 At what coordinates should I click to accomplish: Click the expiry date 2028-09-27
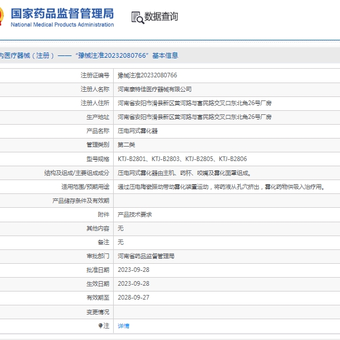pos(133,297)
